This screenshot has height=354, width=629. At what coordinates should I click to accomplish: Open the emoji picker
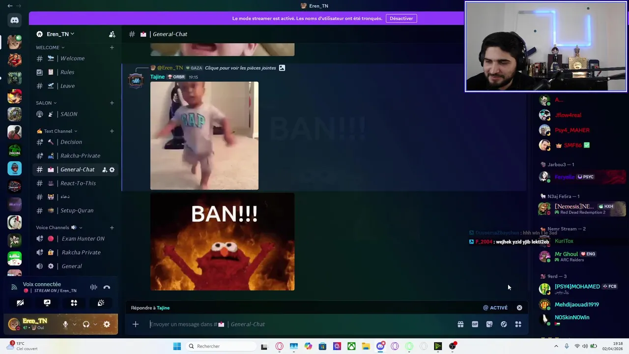coord(504,324)
